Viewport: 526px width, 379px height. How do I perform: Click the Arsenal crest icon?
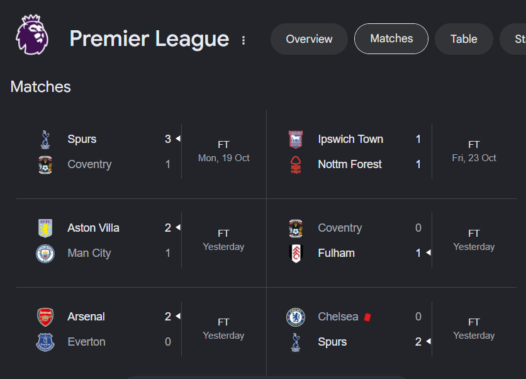pyautogui.click(x=45, y=317)
